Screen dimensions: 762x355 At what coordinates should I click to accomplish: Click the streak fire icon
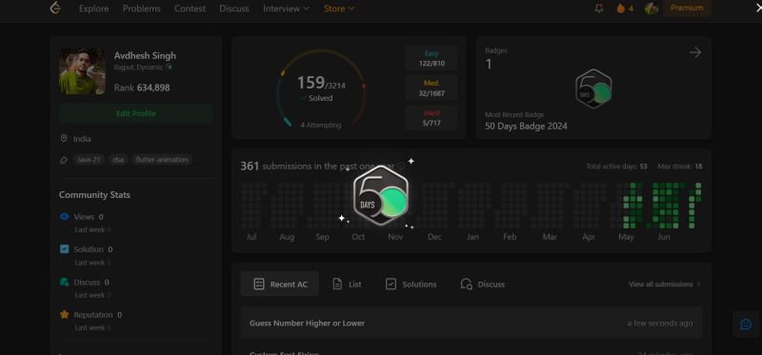point(621,9)
